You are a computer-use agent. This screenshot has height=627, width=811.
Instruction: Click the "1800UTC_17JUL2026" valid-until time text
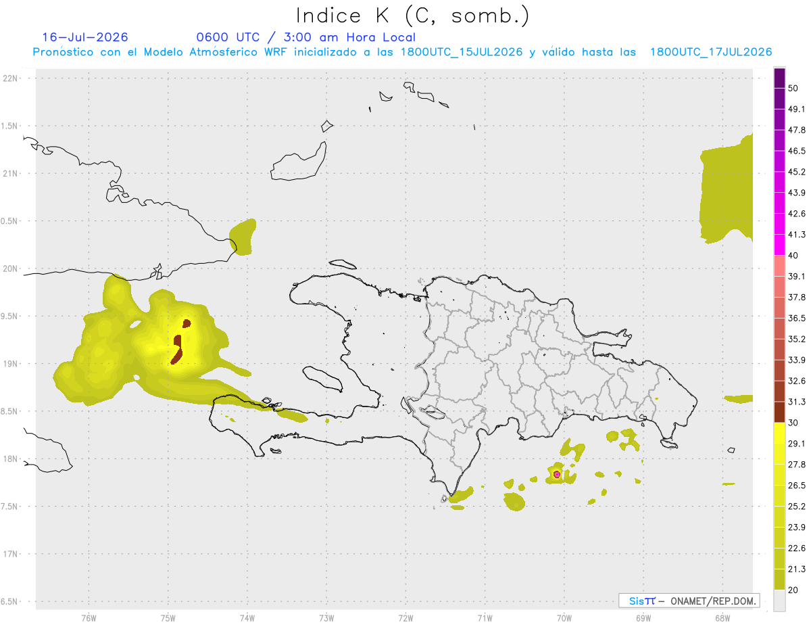pyautogui.click(x=711, y=52)
